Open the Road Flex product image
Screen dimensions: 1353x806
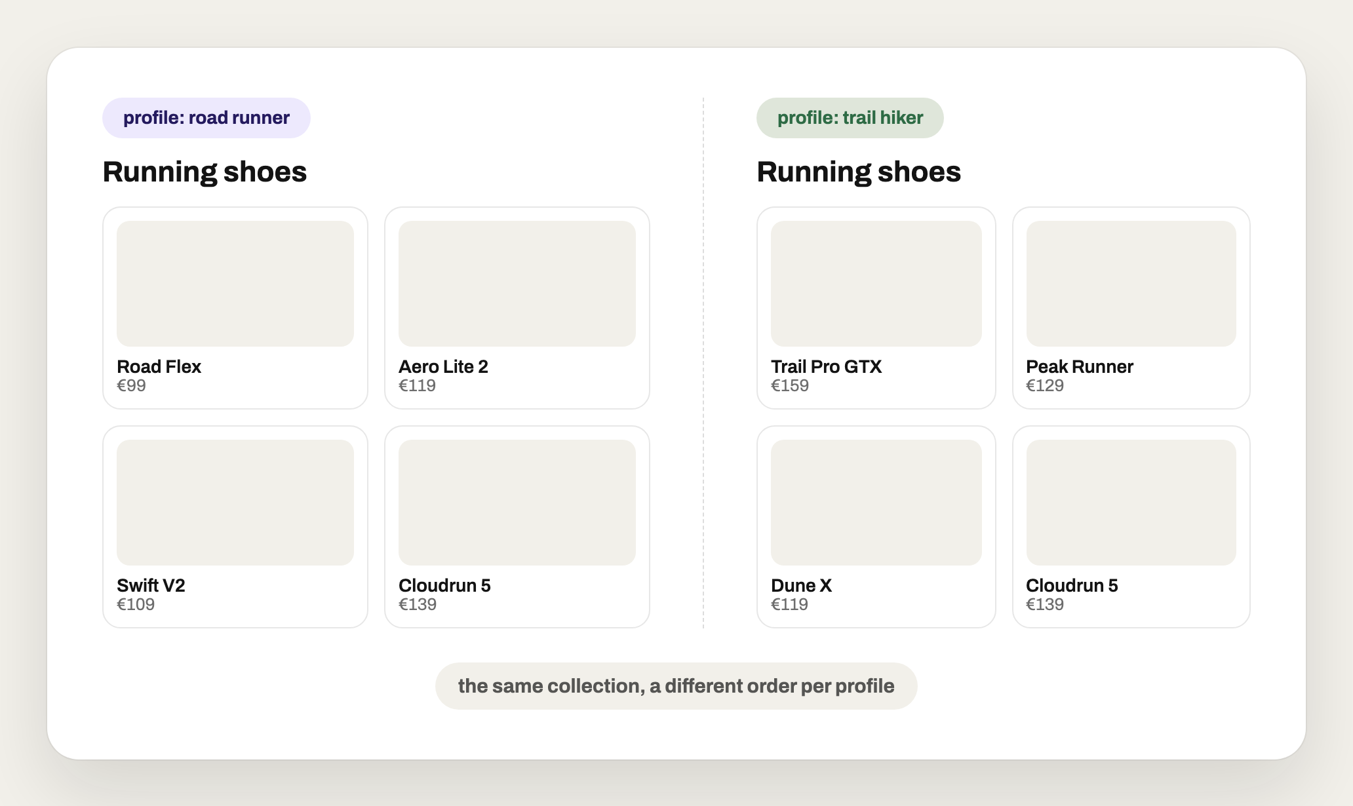coord(235,284)
